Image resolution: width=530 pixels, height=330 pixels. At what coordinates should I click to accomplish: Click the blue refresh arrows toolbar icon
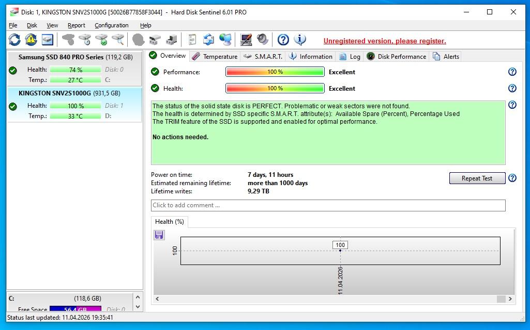(14, 40)
